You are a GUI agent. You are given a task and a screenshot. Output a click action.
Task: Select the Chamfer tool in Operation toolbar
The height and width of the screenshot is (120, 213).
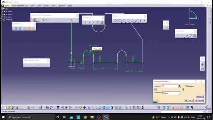pyautogui.click(x=90, y=23)
